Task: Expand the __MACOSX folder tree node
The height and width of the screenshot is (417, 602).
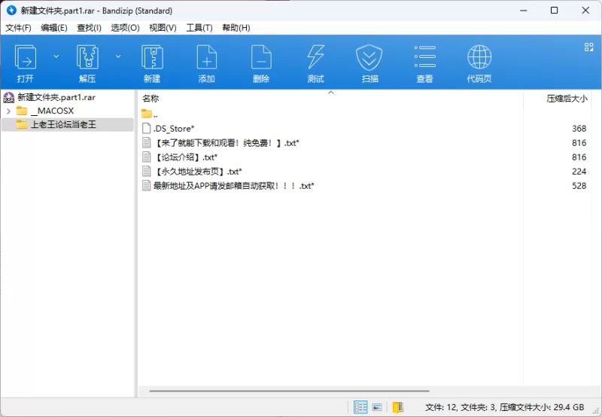Action: pyautogui.click(x=8, y=111)
